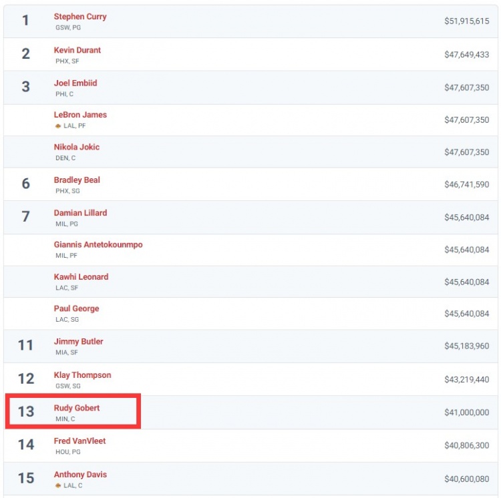Select the Anthony Davis name link
The width and height of the screenshot is (501, 498).
81,475
